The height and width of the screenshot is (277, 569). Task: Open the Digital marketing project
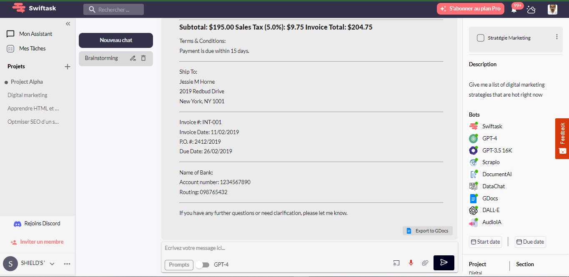pos(28,95)
